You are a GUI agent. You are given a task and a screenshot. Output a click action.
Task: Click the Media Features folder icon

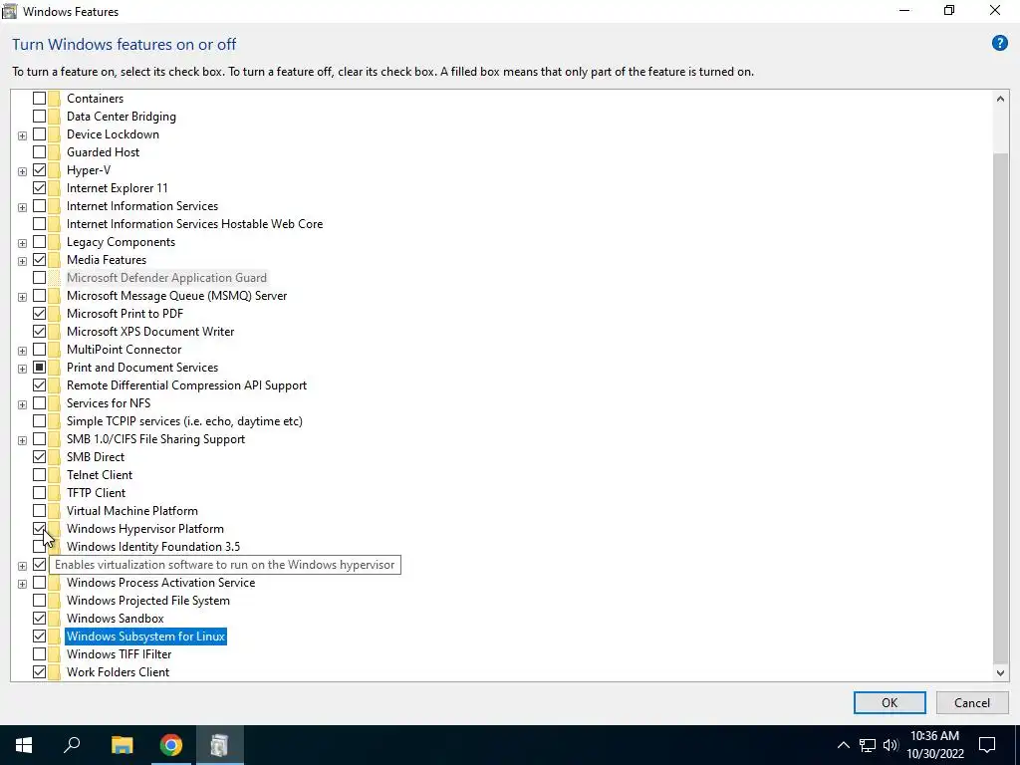point(54,260)
